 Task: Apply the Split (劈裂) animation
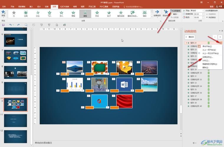pos(73,14)
